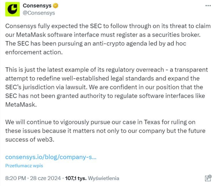Open the @Consensys handle link

click(38, 13)
